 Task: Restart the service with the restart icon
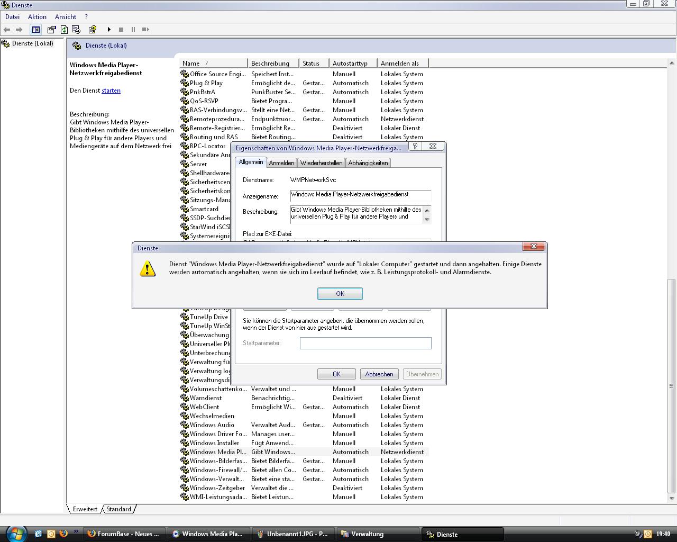point(145,30)
